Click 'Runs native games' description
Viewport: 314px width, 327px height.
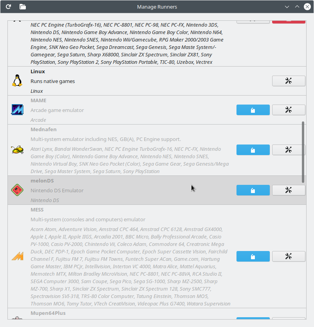53,81
